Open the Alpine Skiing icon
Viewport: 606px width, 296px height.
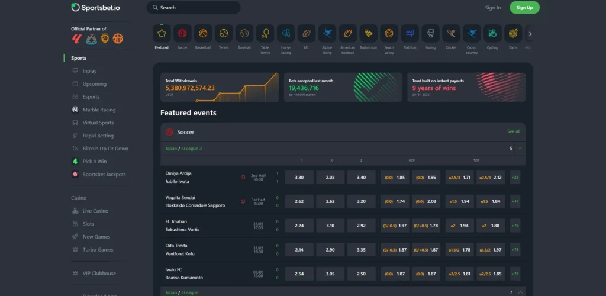pyautogui.click(x=327, y=34)
